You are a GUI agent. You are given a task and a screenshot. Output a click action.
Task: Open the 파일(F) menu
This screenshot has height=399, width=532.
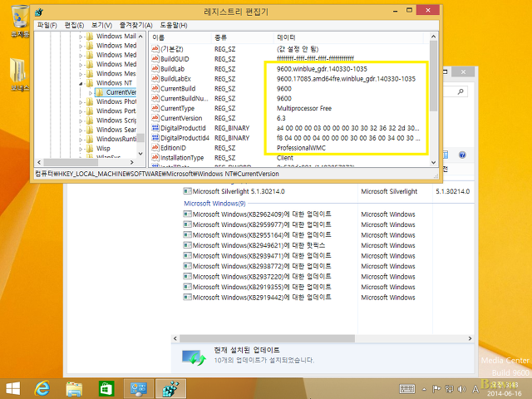coord(47,25)
